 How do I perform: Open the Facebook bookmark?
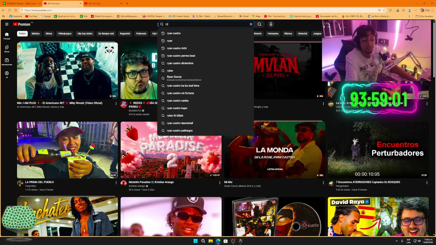[x=16, y=16]
